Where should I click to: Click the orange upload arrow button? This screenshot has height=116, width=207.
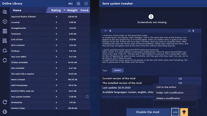(x=184, y=112)
